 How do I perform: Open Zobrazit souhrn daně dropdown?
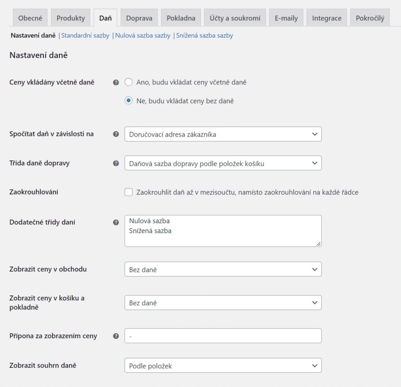coord(223,366)
